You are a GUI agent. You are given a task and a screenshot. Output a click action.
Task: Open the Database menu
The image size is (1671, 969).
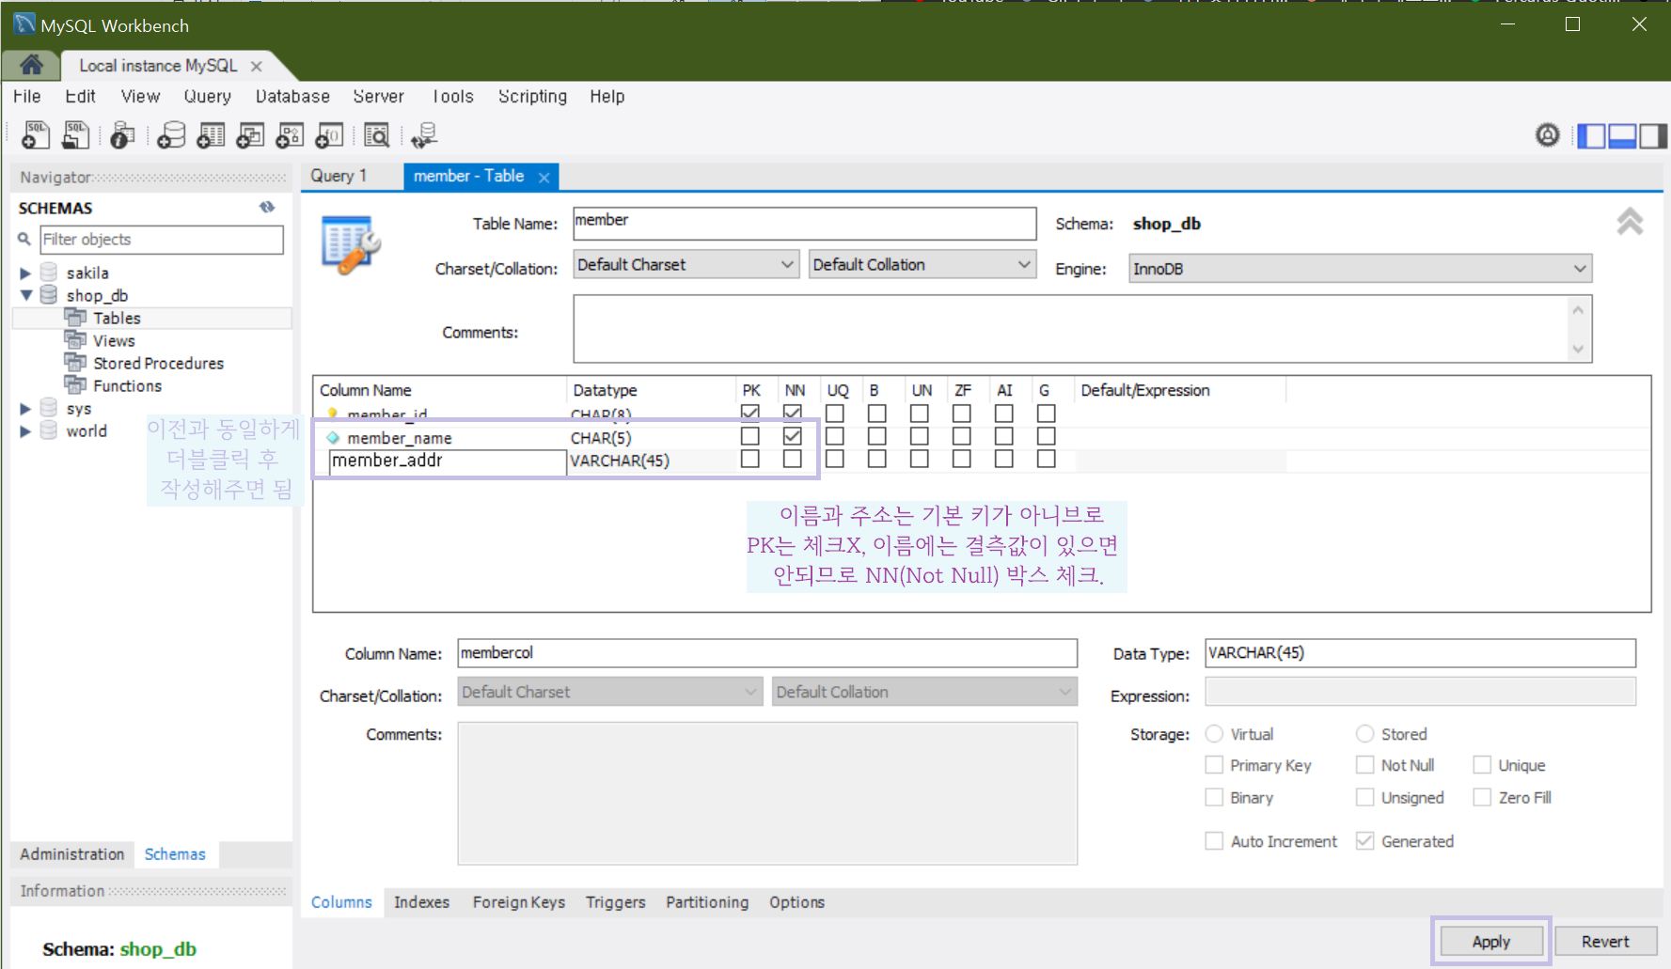click(x=292, y=96)
